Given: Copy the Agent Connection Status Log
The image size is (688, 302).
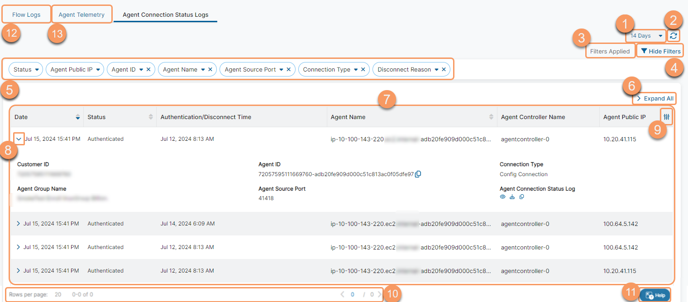Looking at the screenshot, I should [521, 197].
